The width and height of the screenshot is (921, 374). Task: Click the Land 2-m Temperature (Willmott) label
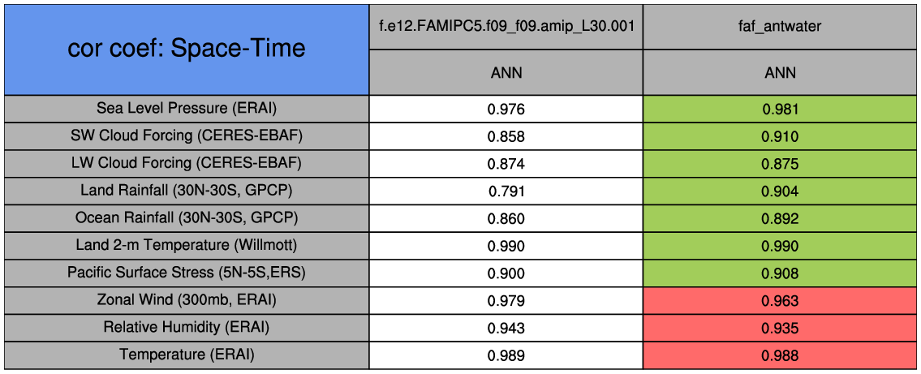click(x=187, y=245)
